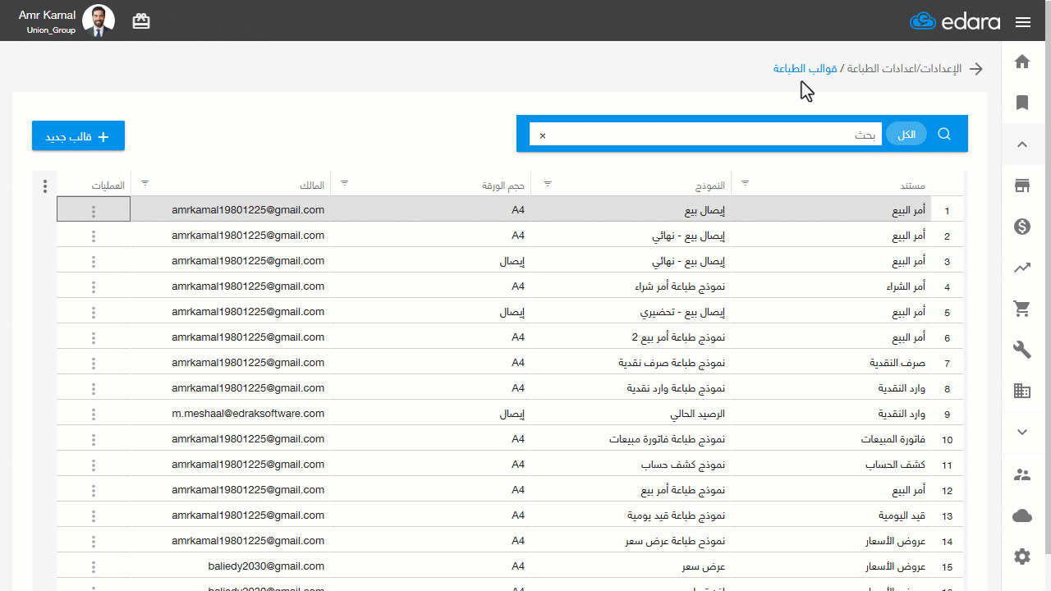Image resolution: width=1051 pixels, height=591 pixels.
Task: Open table options three-dot menu
Action: click(x=45, y=186)
